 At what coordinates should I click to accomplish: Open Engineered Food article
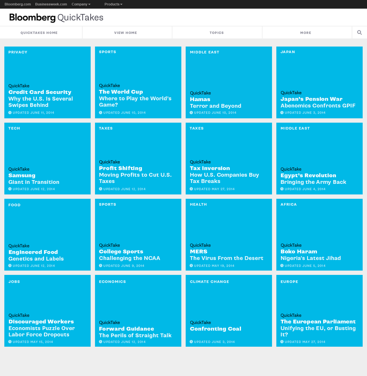(x=48, y=234)
